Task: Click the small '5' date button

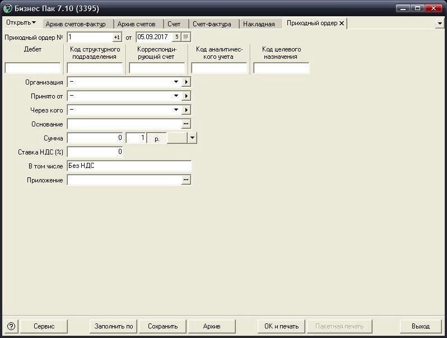Action: (x=177, y=37)
